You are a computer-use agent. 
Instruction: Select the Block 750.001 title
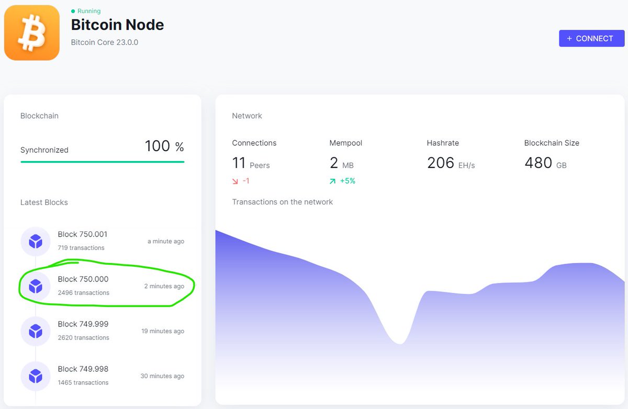click(x=83, y=234)
